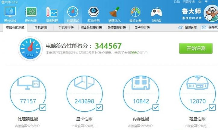Click the 3D cube graphics card icon
The height and width of the screenshot is (130, 218).
tap(84, 83)
